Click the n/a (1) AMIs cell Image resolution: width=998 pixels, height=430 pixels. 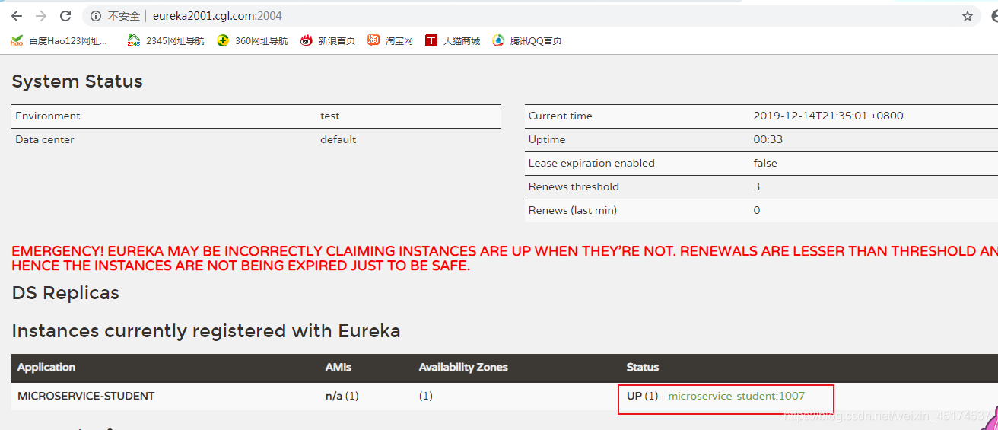tap(342, 397)
